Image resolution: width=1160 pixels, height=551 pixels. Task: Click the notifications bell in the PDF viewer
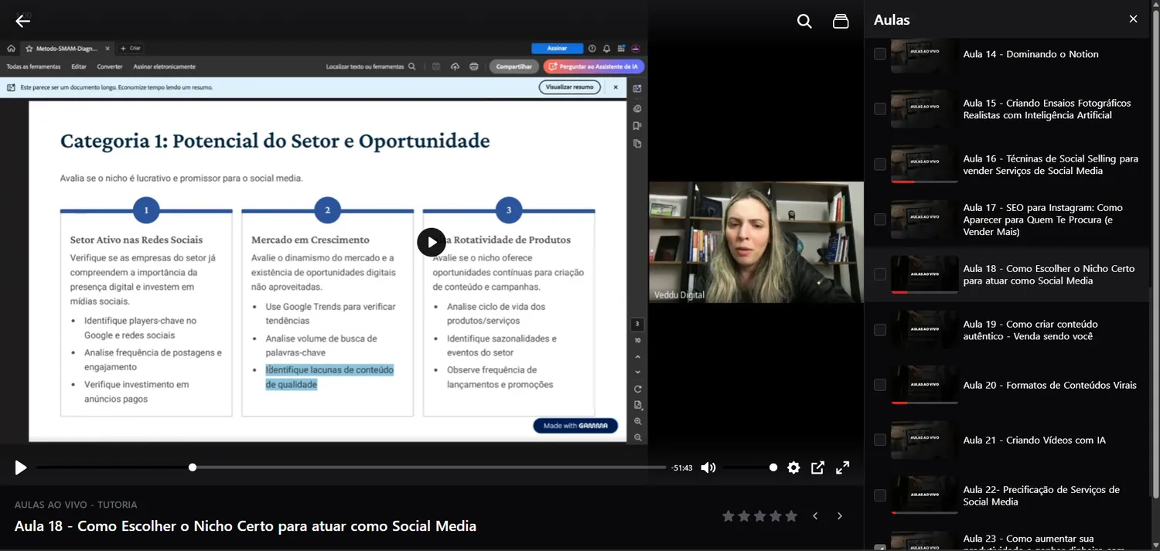(x=607, y=48)
